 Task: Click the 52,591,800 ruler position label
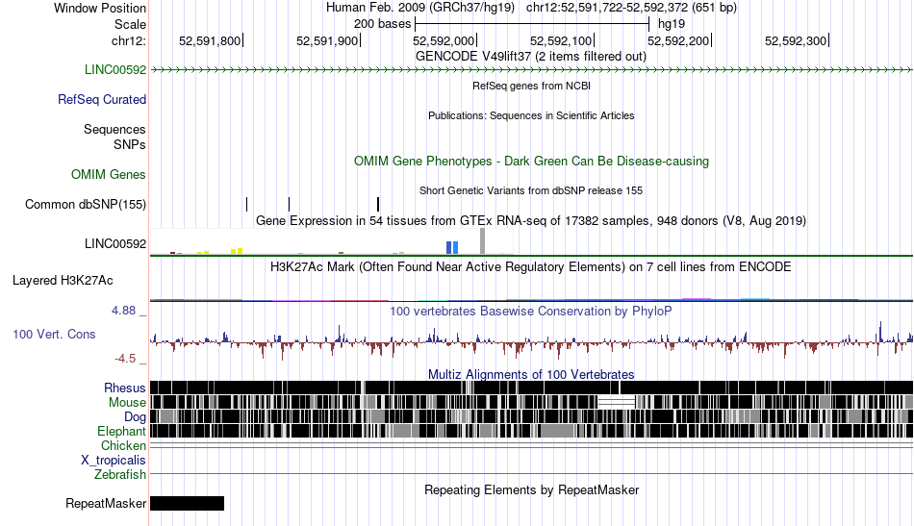click(x=210, y=41)
